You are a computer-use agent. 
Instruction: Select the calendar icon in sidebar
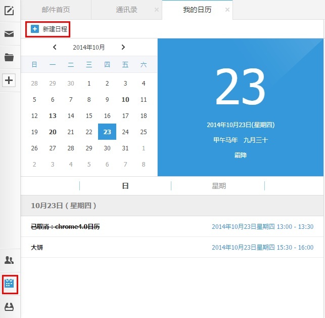[9, 284]
